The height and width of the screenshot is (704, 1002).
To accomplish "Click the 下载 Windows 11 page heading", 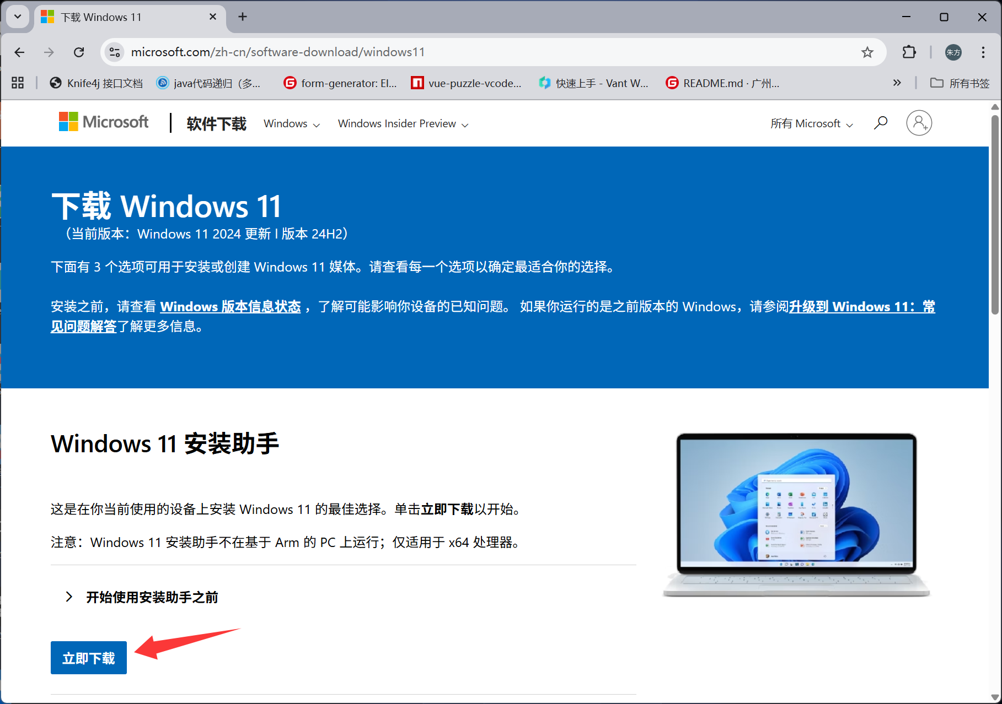I will [167, 206].
